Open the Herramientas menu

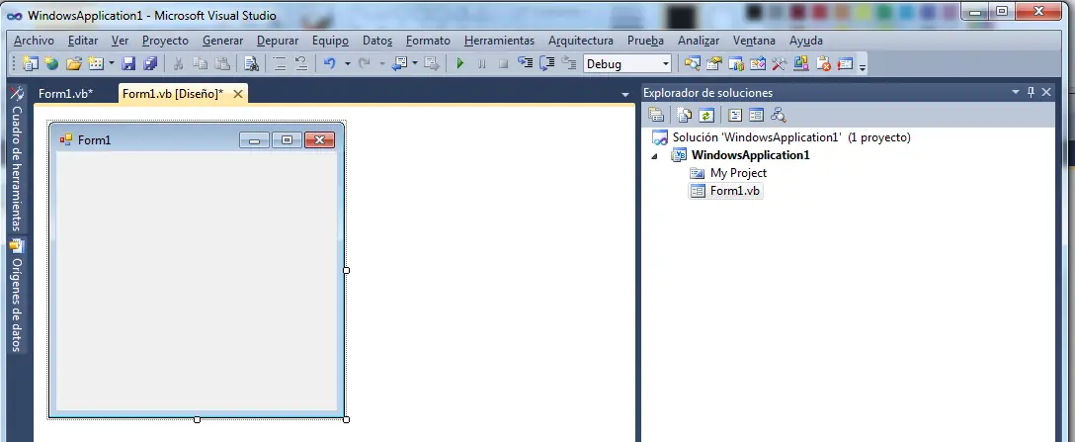tap(499, 41)
